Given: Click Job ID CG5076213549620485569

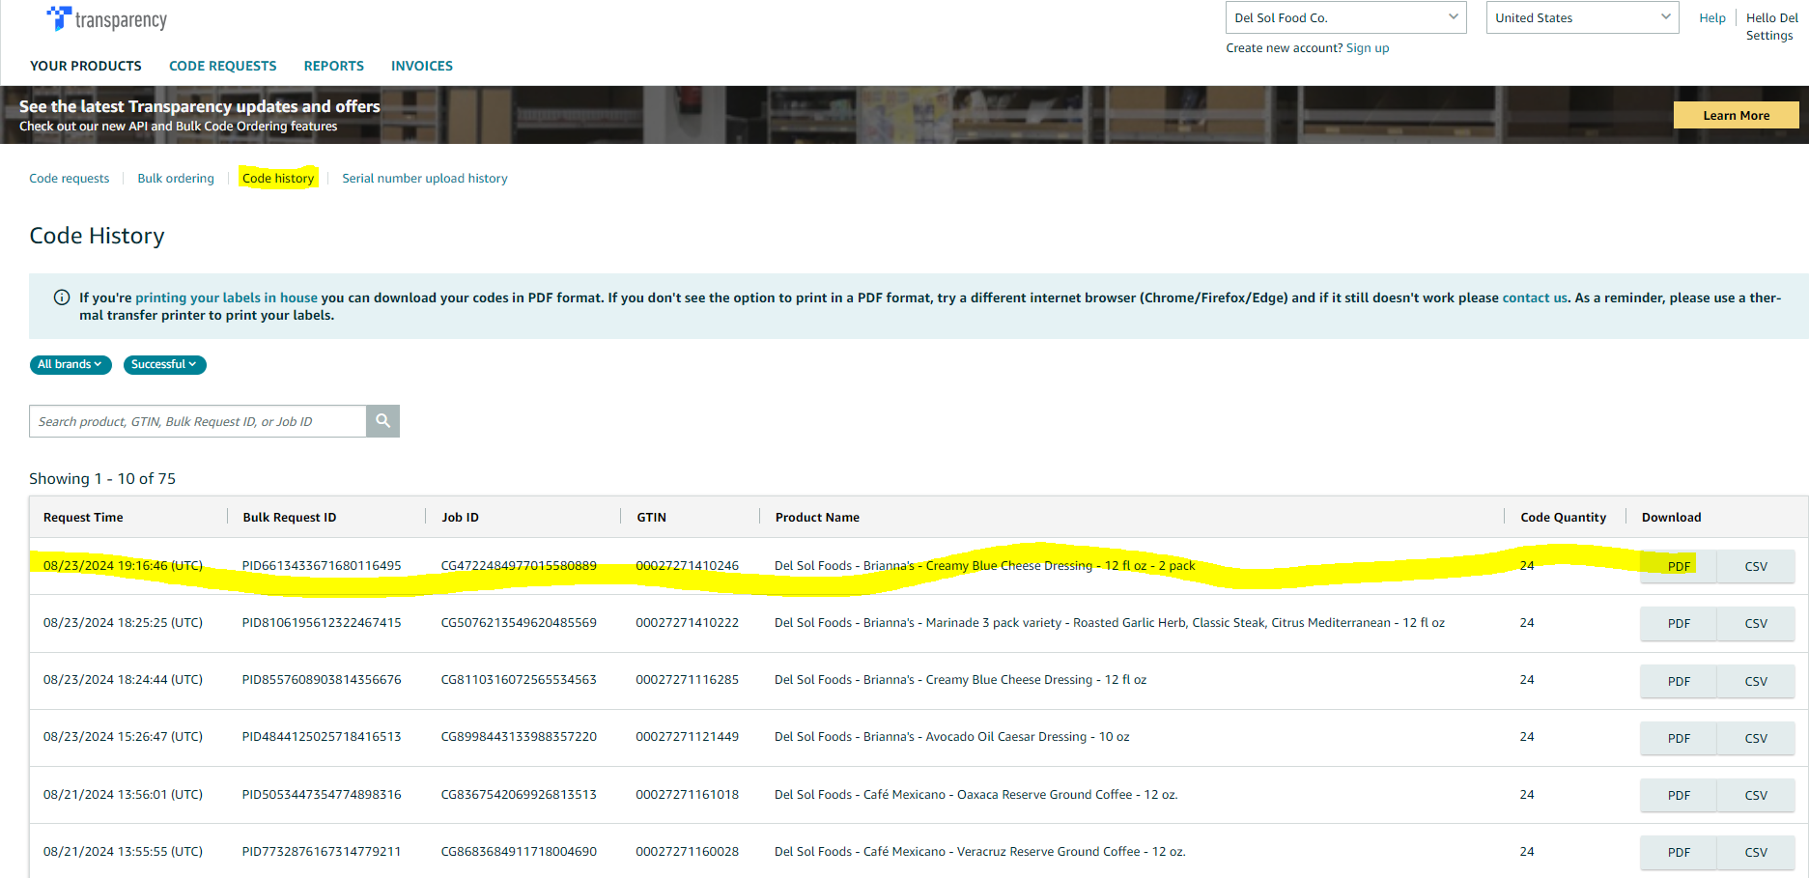Looking at the screenshot, I should pos(519,622).
